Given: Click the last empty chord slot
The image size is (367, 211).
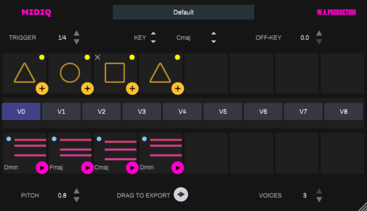Looking at the screenshot, I should [x=343, y=153].
